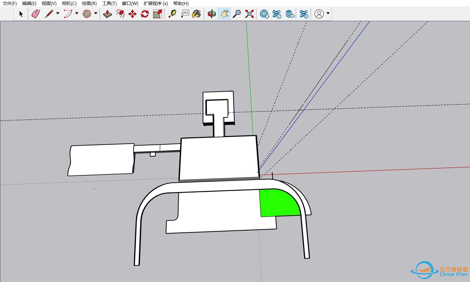Open the 工具(T) menu
The height and width of the screenshot is (282, 470).
[109, 3]
